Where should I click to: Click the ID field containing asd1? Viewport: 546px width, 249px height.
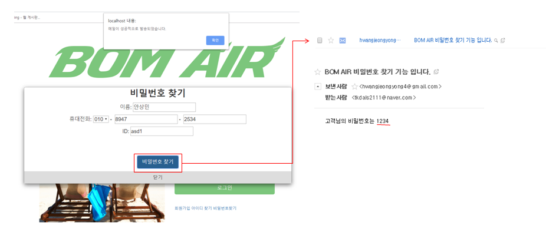click(x=162, y=131)
